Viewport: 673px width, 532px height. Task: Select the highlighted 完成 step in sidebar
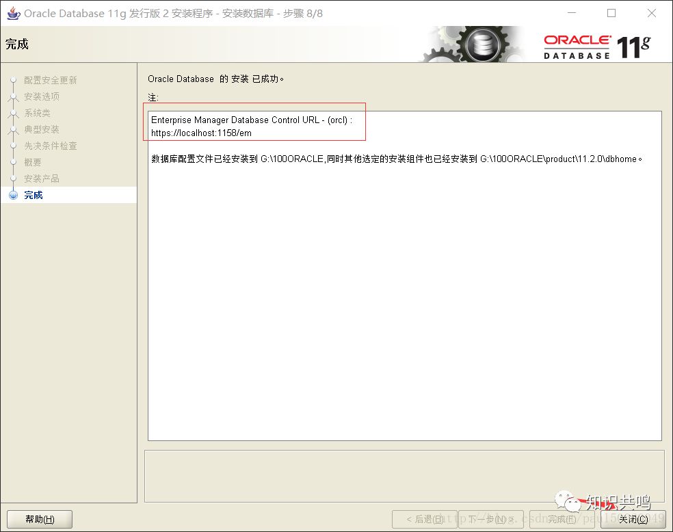click(x=68, y=195)
